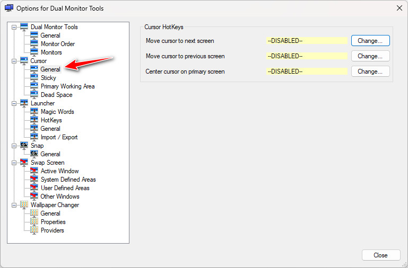Collapse the Swap Screen tree node
408x268 pixels.
14,163
